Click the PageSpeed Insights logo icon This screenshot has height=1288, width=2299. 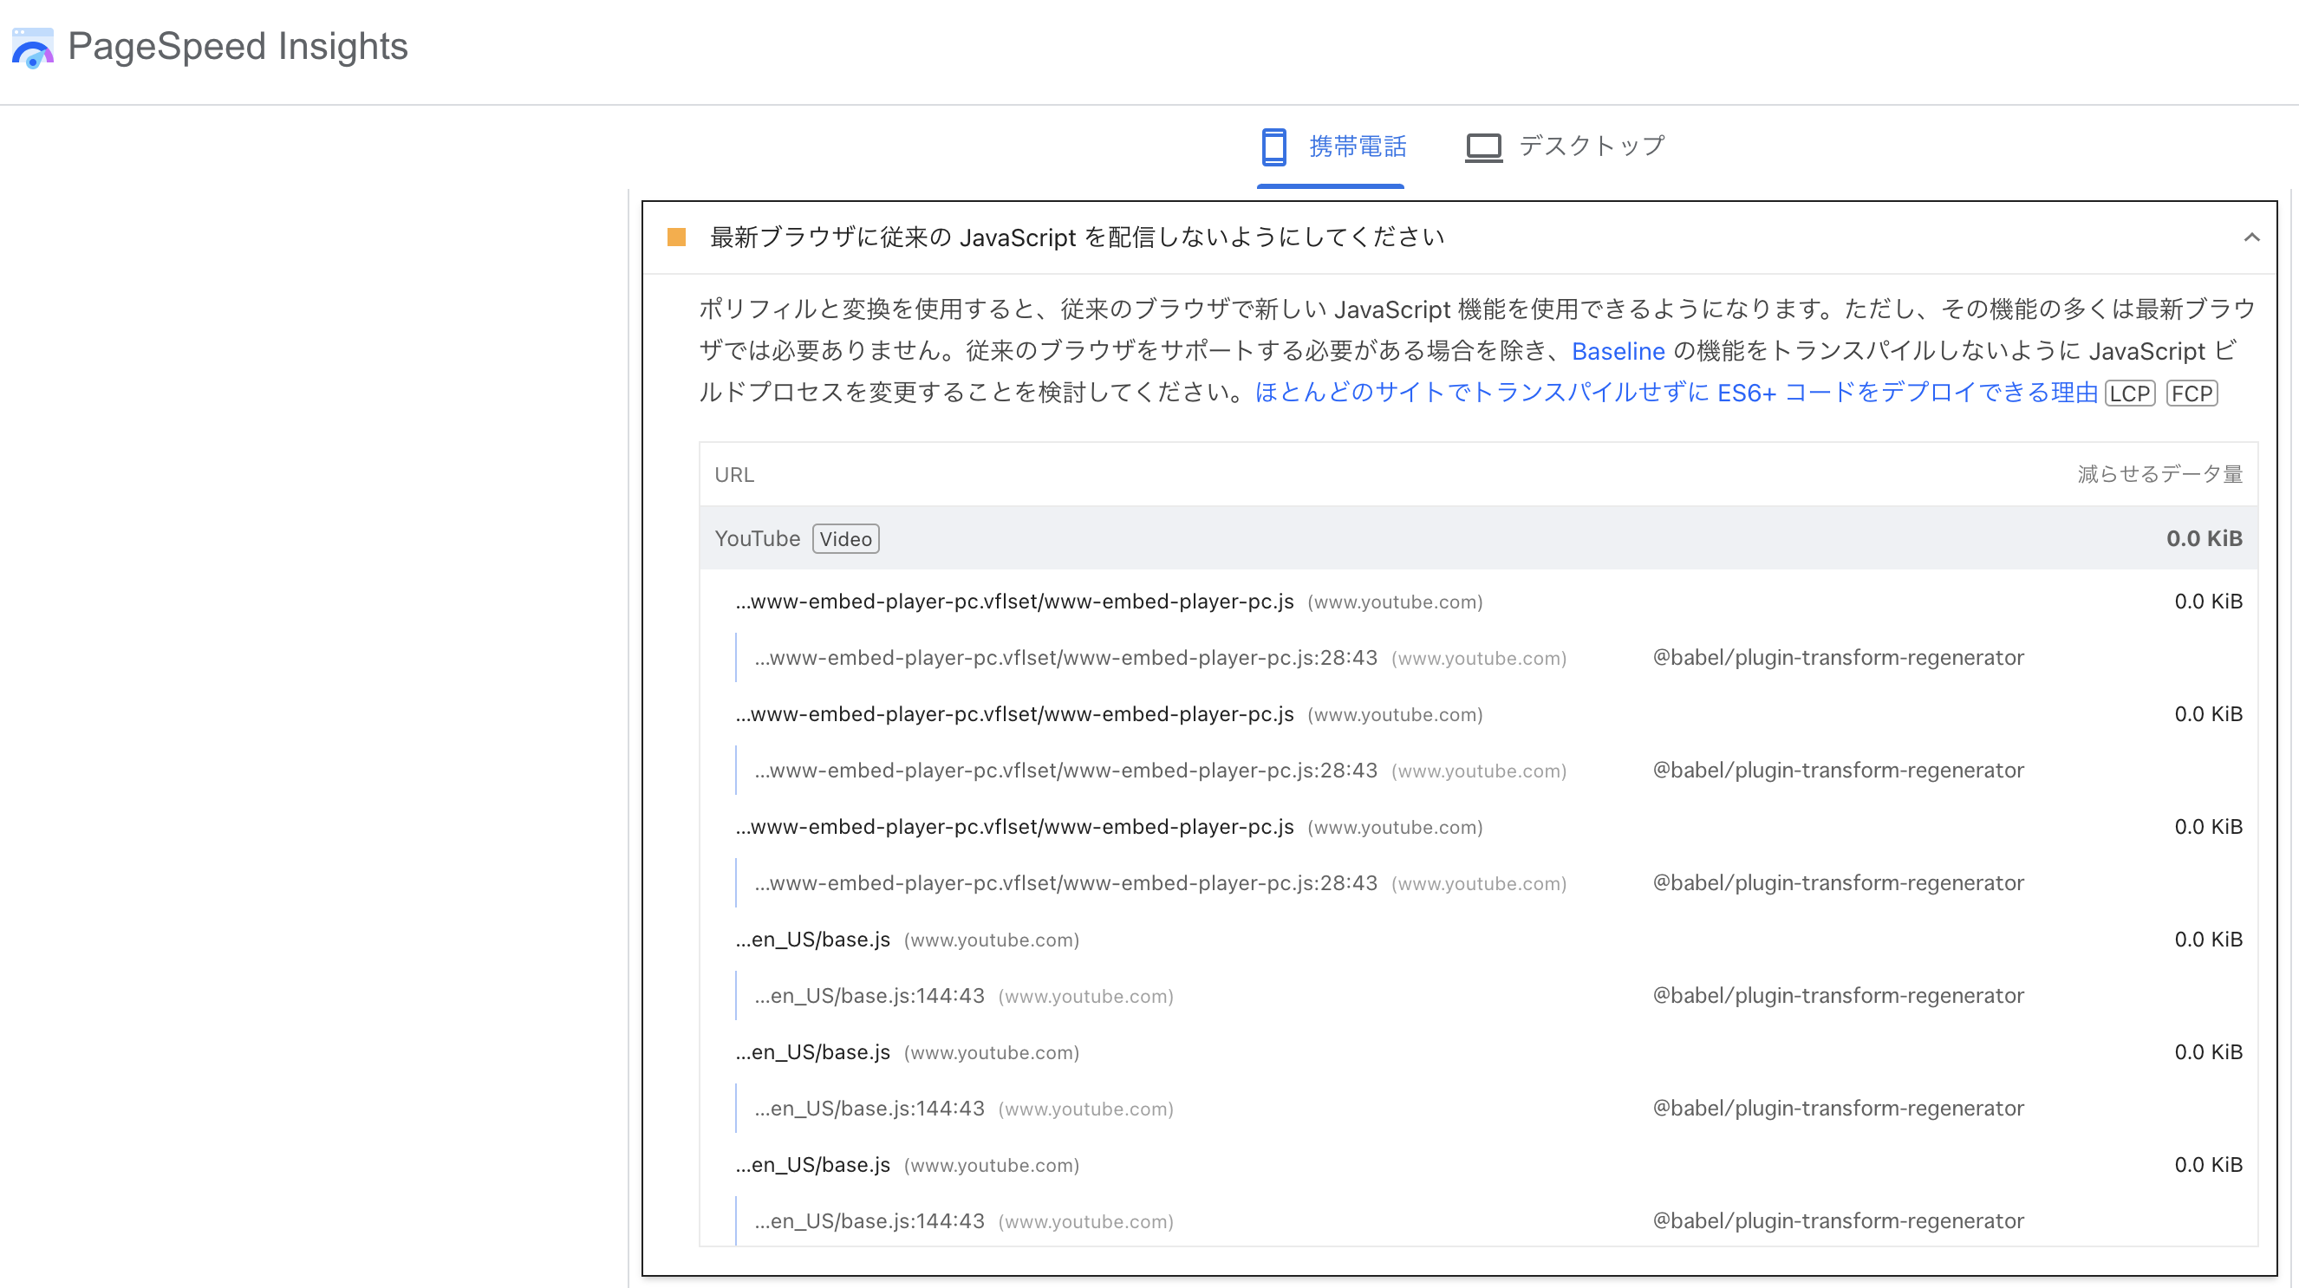pyautogui.click(x=33, y=48)
